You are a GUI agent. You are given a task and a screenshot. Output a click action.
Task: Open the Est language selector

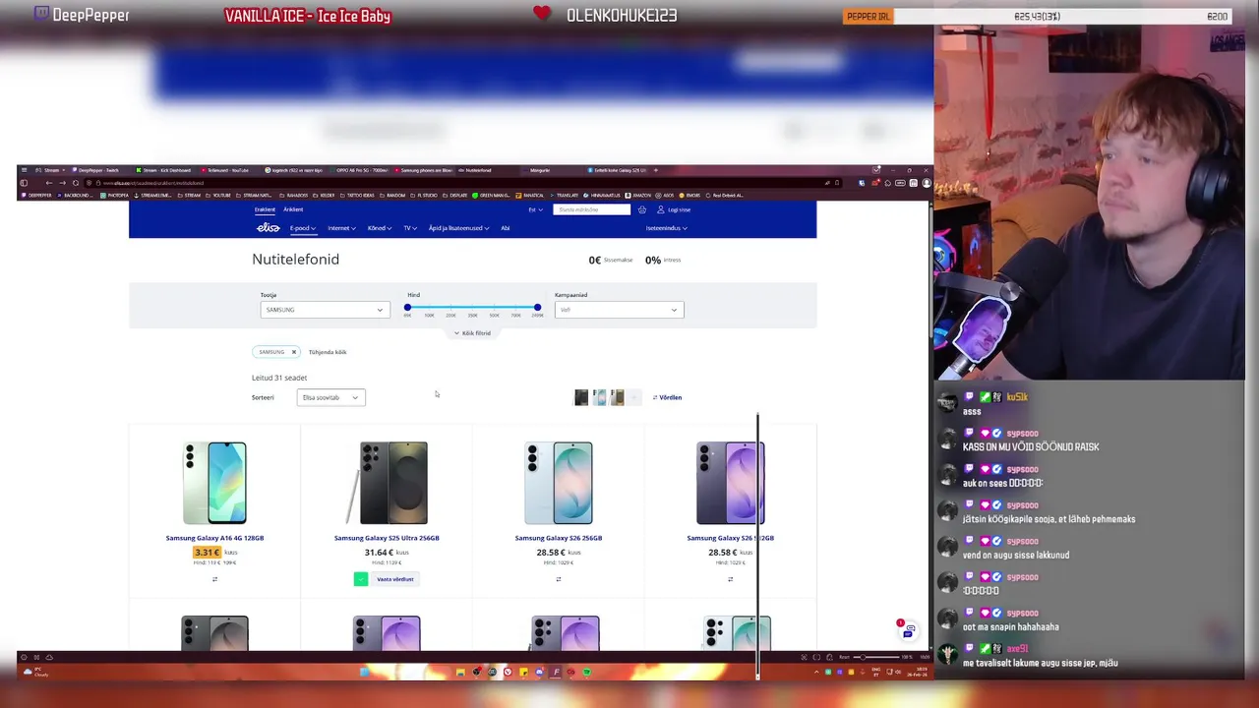[536, 209]
